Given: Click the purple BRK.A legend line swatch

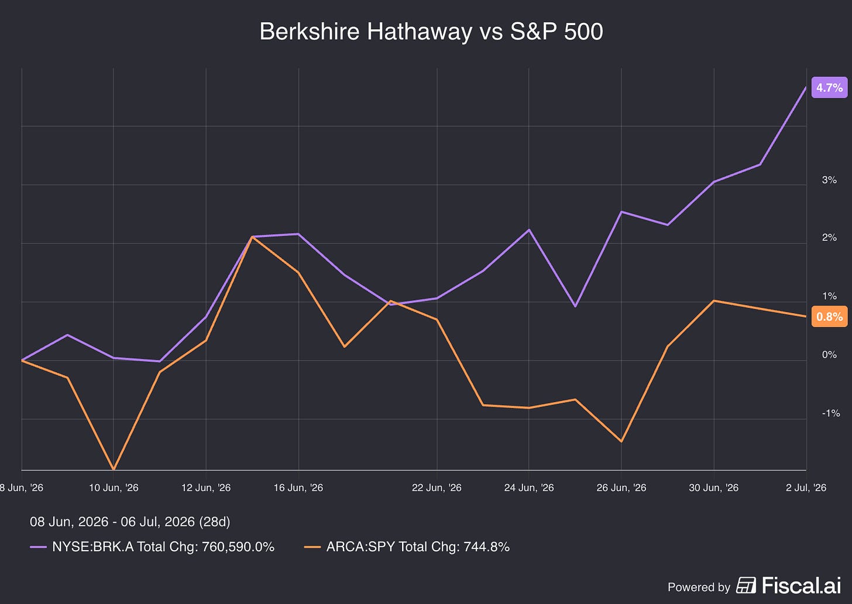Looking at the screenshot, I should pyautogui.click(x=38, y=547).
